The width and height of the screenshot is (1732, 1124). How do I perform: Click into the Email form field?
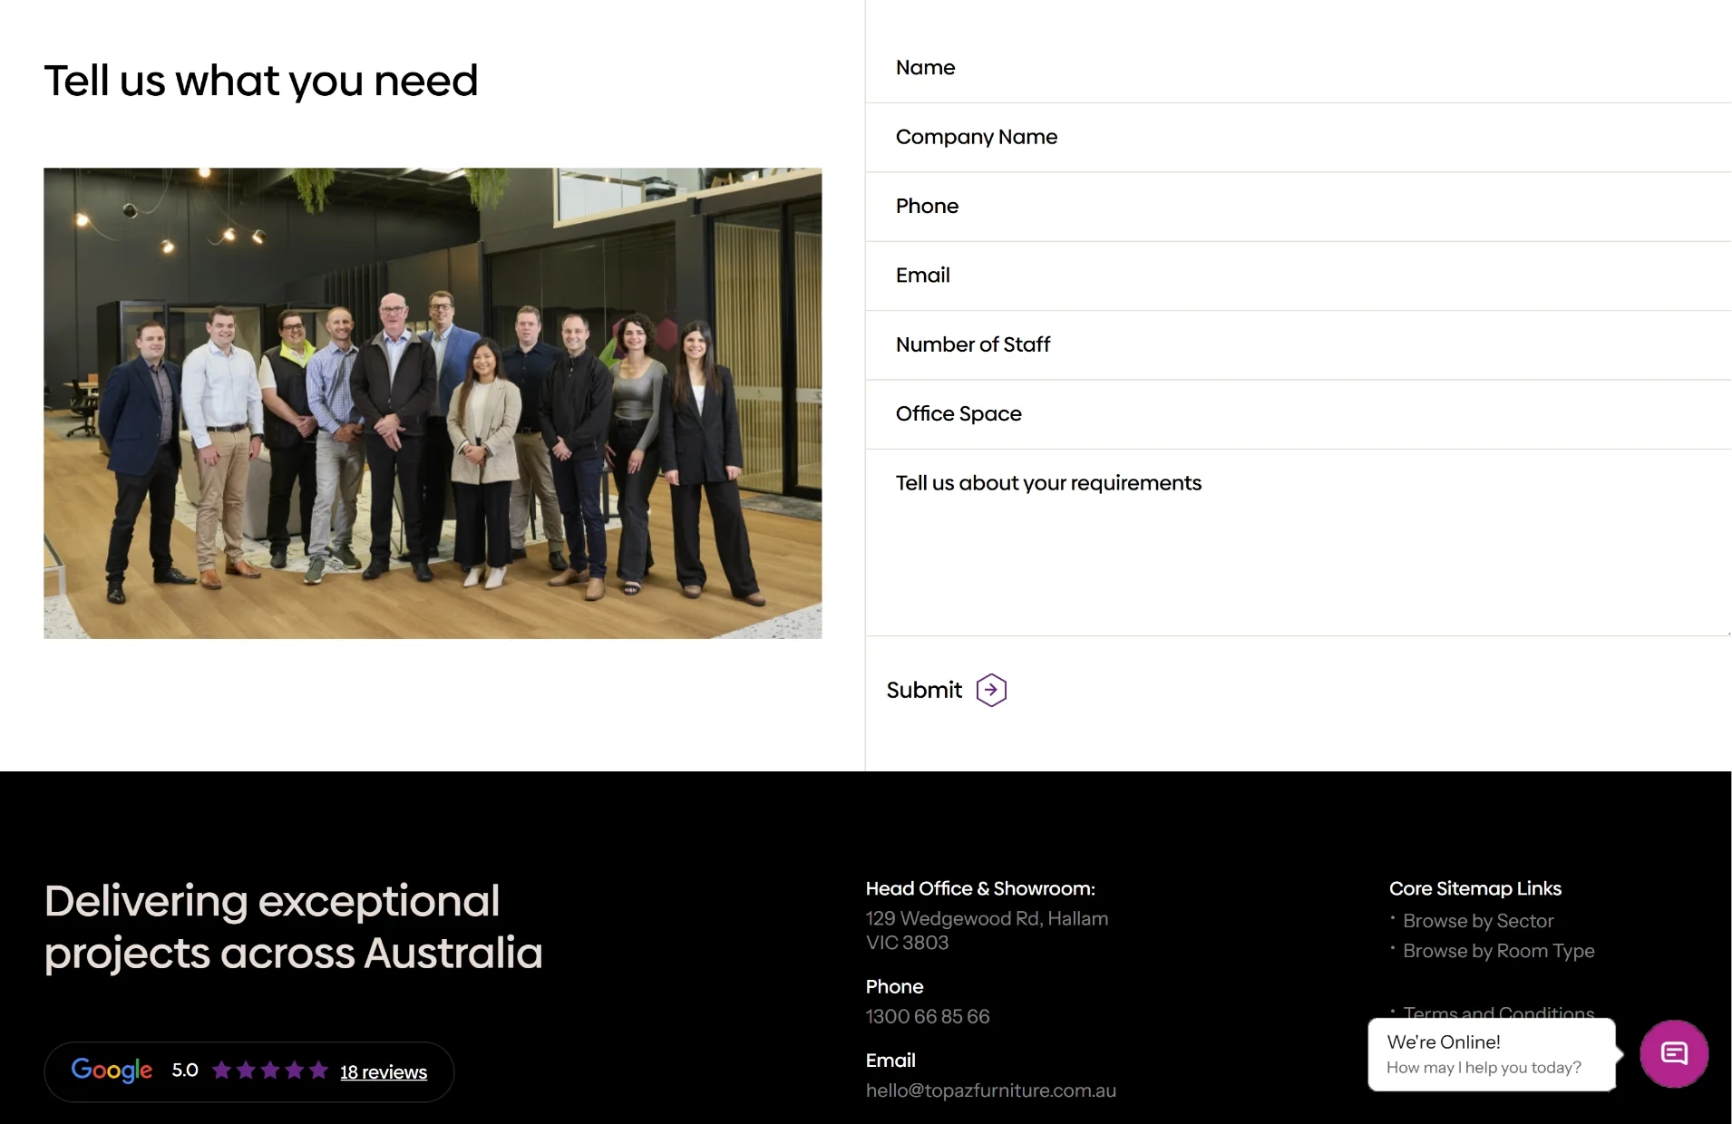tap(1297, 276)
